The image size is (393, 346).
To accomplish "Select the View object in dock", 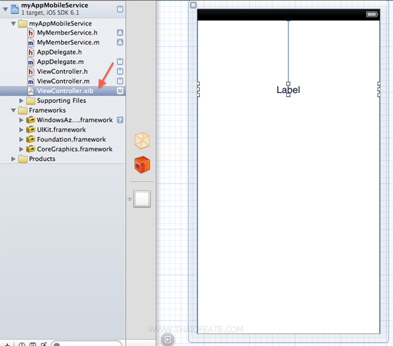I will (x=142, y=199).
